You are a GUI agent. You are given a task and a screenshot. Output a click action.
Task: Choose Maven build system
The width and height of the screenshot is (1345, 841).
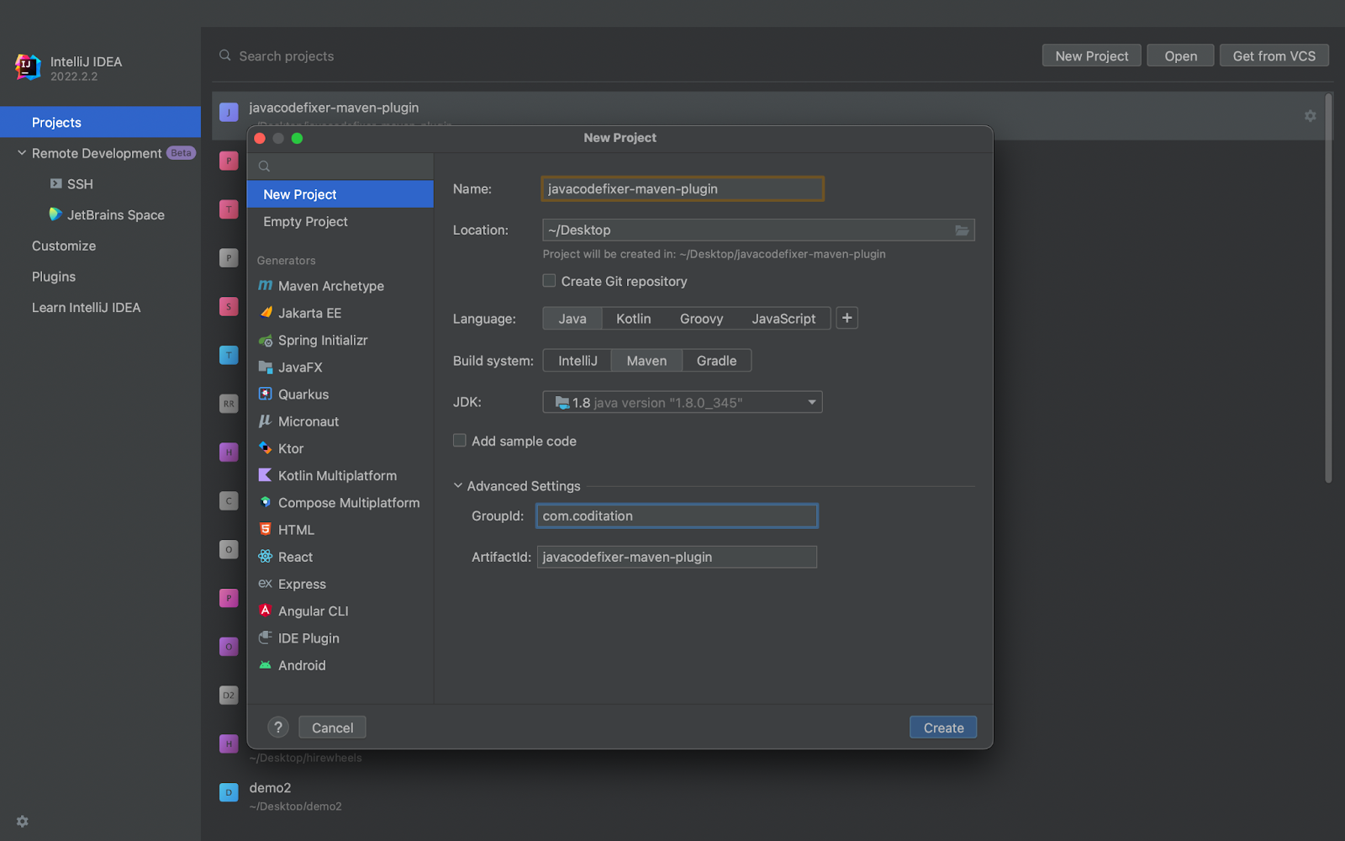pyautogui.click(x=646, y=361)
